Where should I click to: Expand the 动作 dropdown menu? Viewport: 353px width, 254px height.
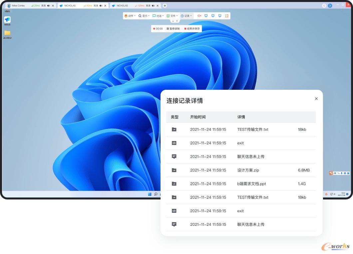[130, 16]
